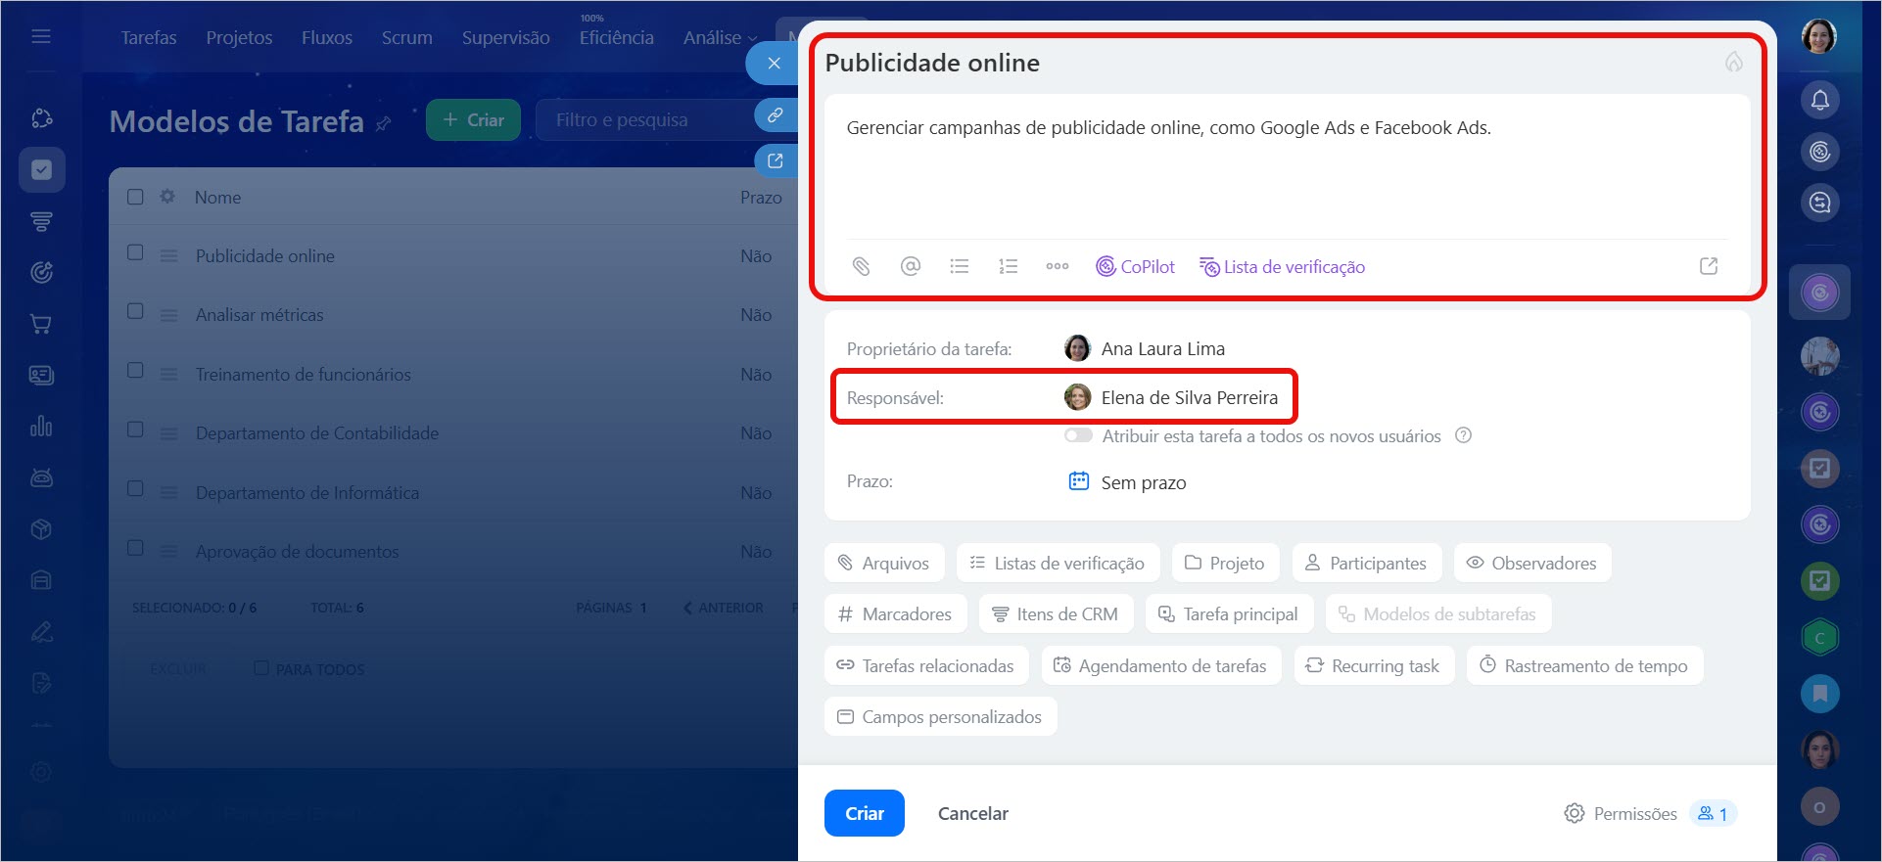Screen dimensions: 1882x862
Task: Open the Sem prazo deadline picker
Action: (1142, 482)
